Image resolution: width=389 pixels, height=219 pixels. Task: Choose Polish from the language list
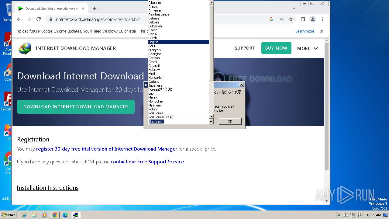(179, 109)
